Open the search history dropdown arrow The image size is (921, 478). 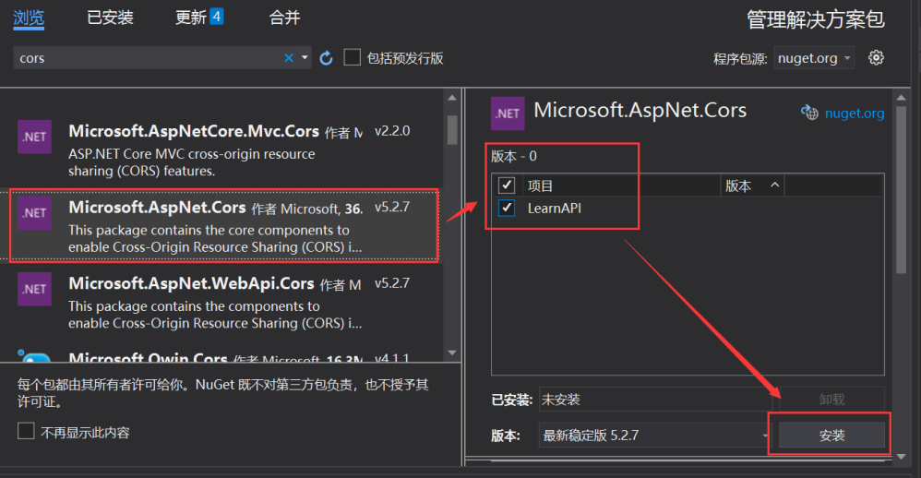(305, 57)
